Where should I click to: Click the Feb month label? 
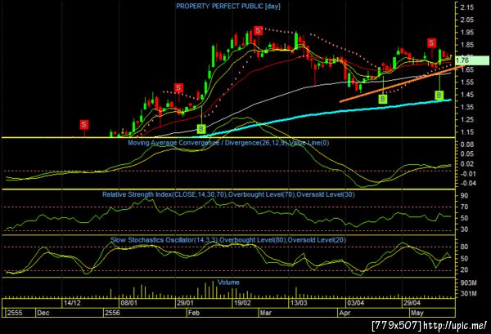[x=193, y=313]
